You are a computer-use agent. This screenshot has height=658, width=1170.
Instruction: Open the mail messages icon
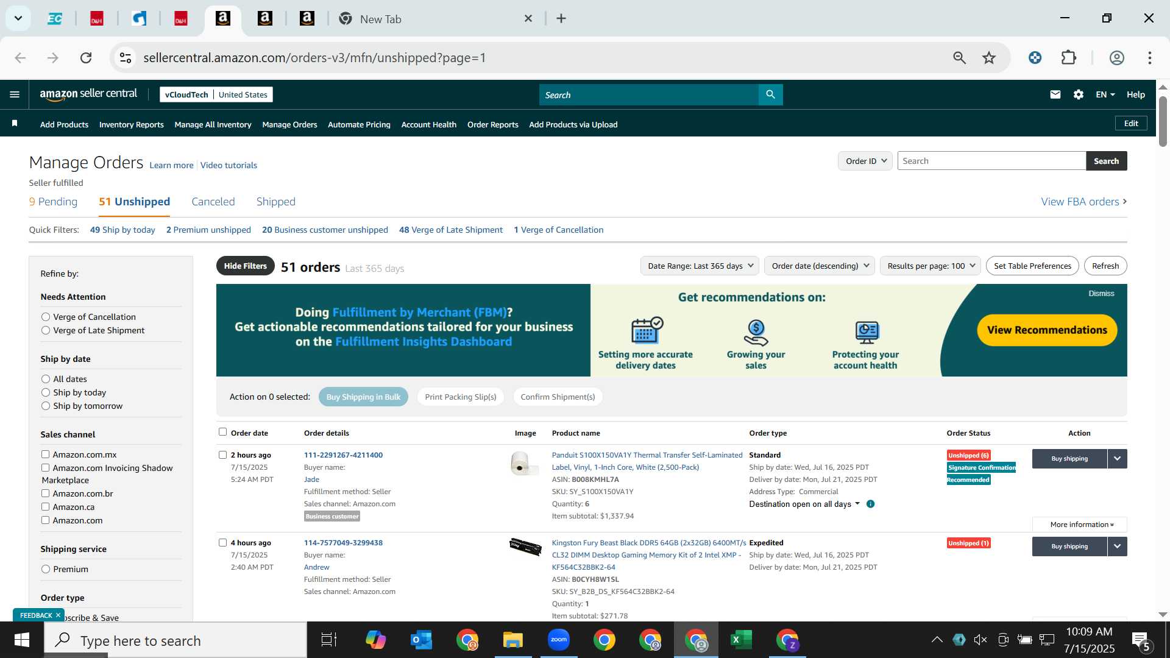click(1055, 94)
